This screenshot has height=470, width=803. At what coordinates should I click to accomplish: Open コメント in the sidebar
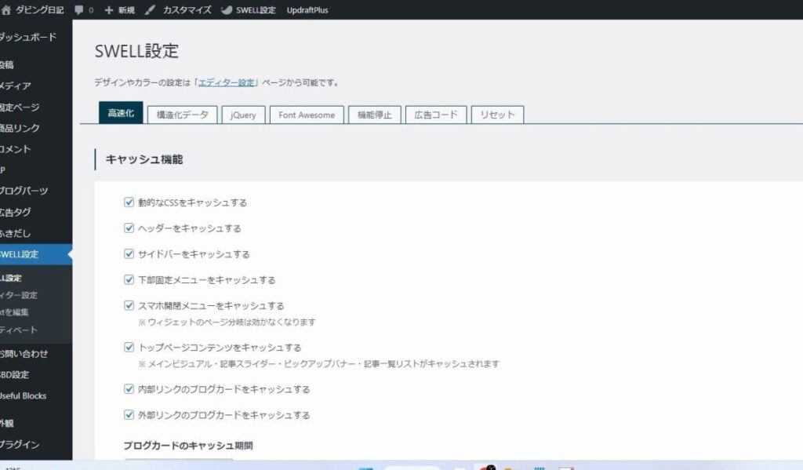tap(16, 149)
